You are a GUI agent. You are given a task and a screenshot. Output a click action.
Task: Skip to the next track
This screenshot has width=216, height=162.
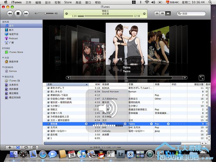(x=26, y=13)
